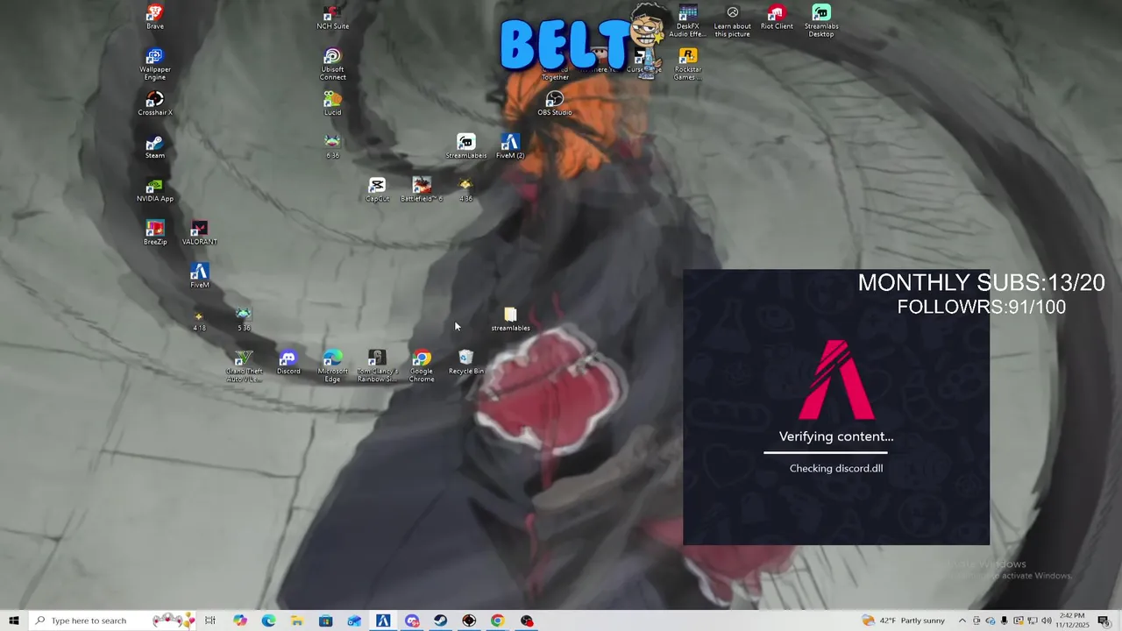Open Microsoft Store from the taskbar
The width and height of the screenshot is (1122, 631).
coord(325,620)
